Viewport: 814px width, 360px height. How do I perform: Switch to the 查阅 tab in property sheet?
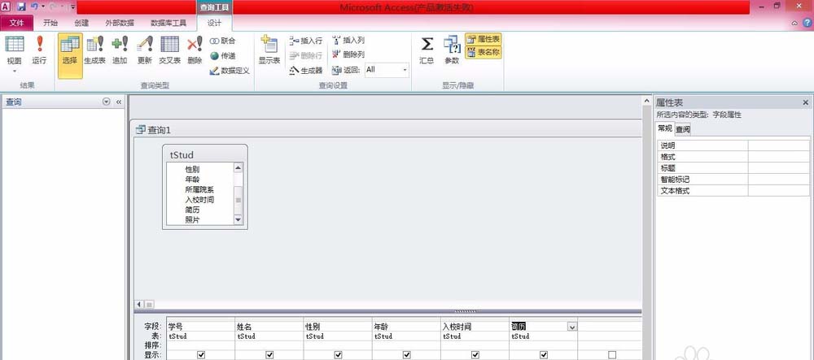[x=683, y=129]
